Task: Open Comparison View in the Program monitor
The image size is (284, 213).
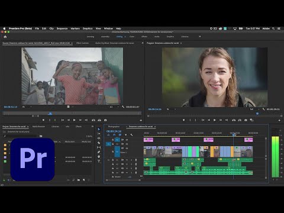Action: pyautogui.click(x=251, y=120)
